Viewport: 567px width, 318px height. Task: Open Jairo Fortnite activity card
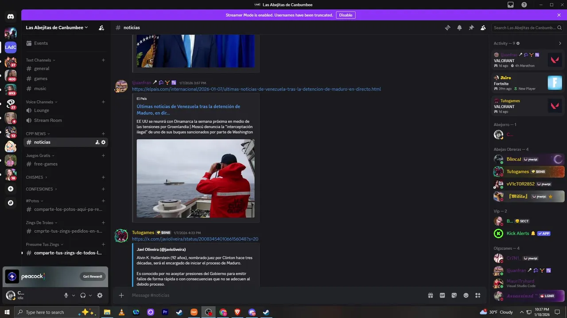(x=528, y=83)
